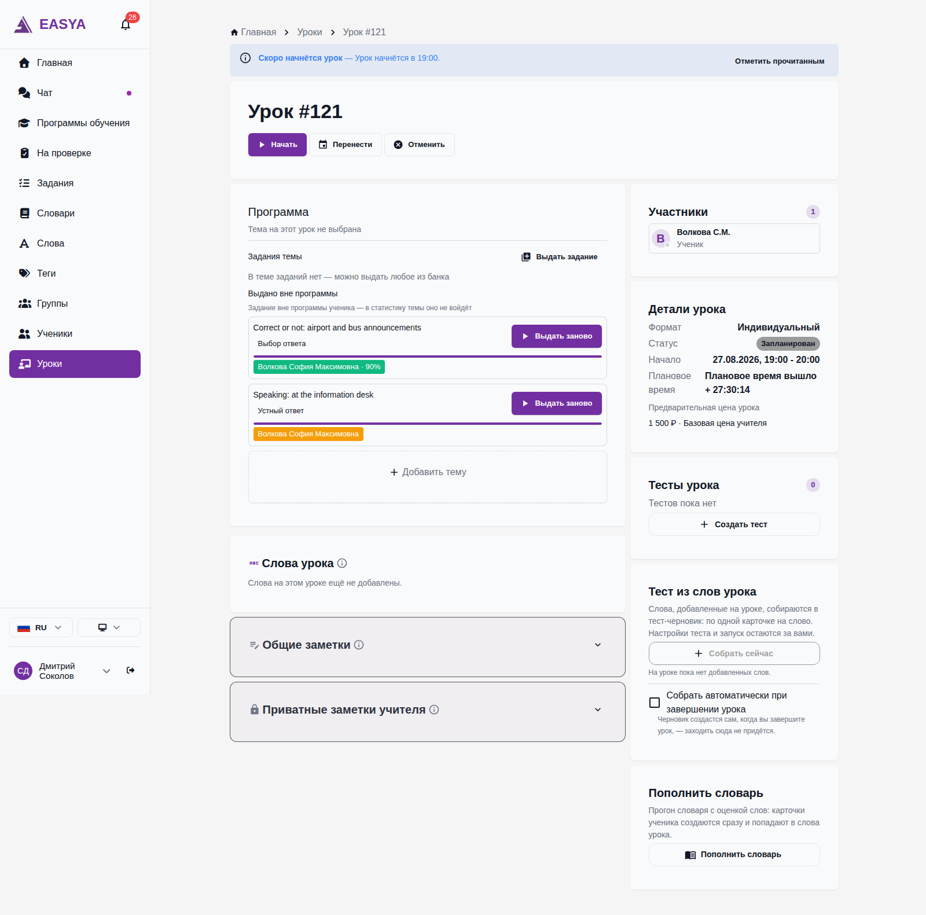Open Главная in the sidebar
Image resolution: width=926 pixels, height=915 pixels.
[x=75, y=63]
